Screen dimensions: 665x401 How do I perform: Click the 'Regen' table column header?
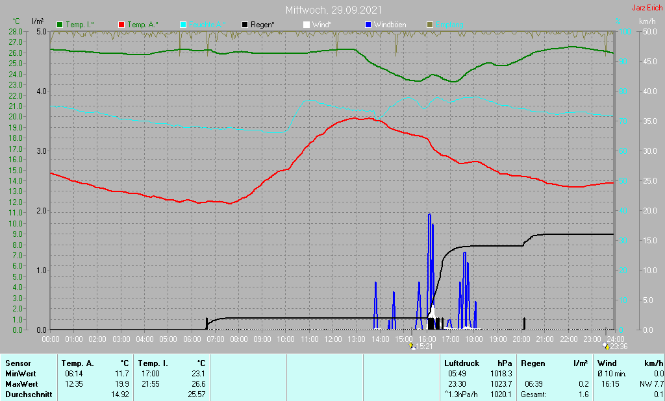(533, 363)
